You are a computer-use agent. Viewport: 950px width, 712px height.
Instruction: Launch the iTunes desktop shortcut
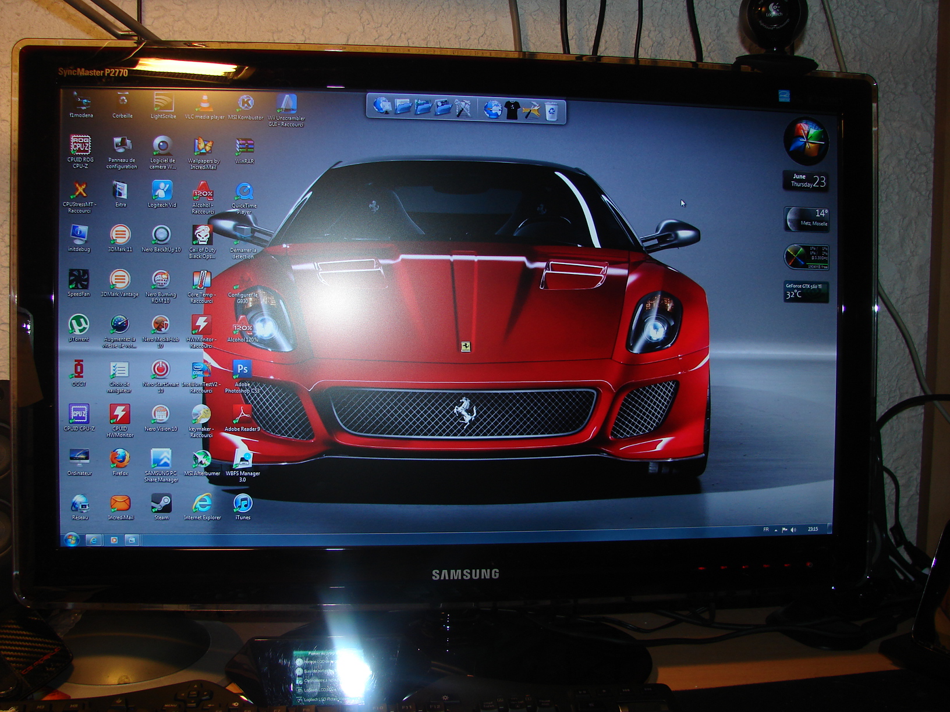(x=243, y=504)
